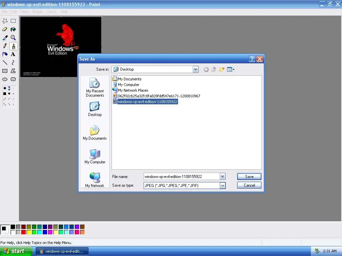The height and width of the screenshot is (256, 342).
Task: Click the Save As help question mark
Action: coord(252,59)
